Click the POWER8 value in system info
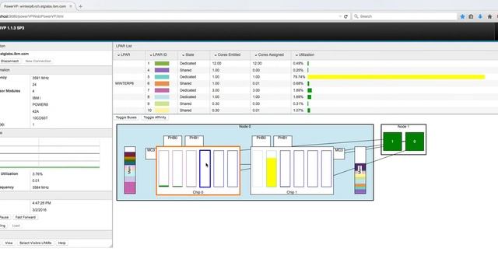Image resolution: width=498 pixels, height=280 pixels. [x=40, y=104]
